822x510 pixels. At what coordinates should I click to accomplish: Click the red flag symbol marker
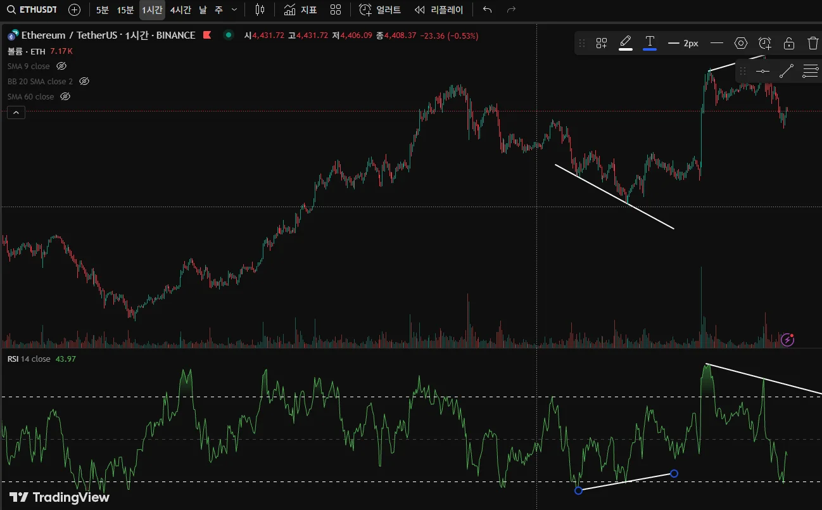click(207, 35)
